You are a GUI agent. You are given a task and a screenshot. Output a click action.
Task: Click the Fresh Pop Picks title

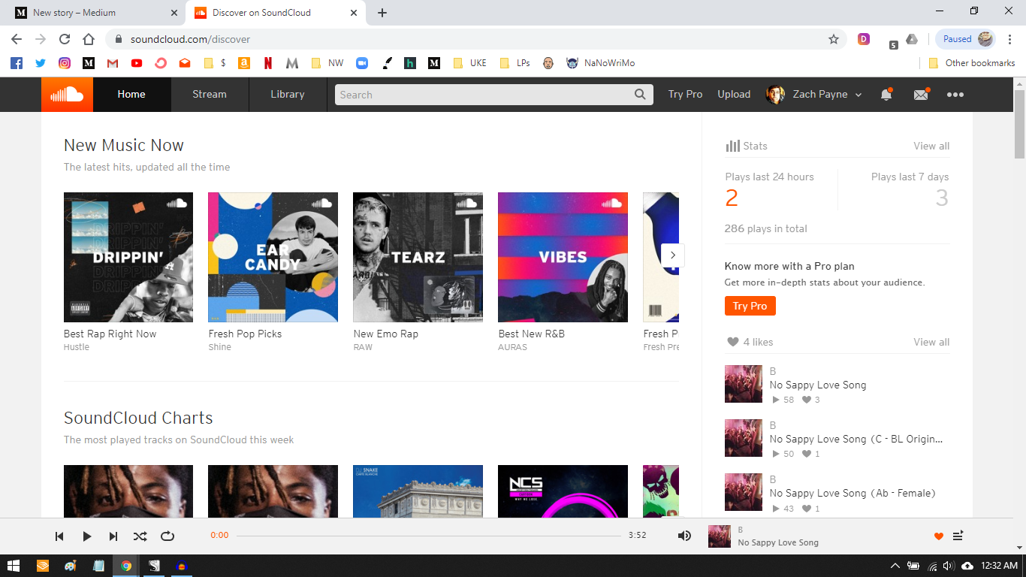tap(245, 334)
